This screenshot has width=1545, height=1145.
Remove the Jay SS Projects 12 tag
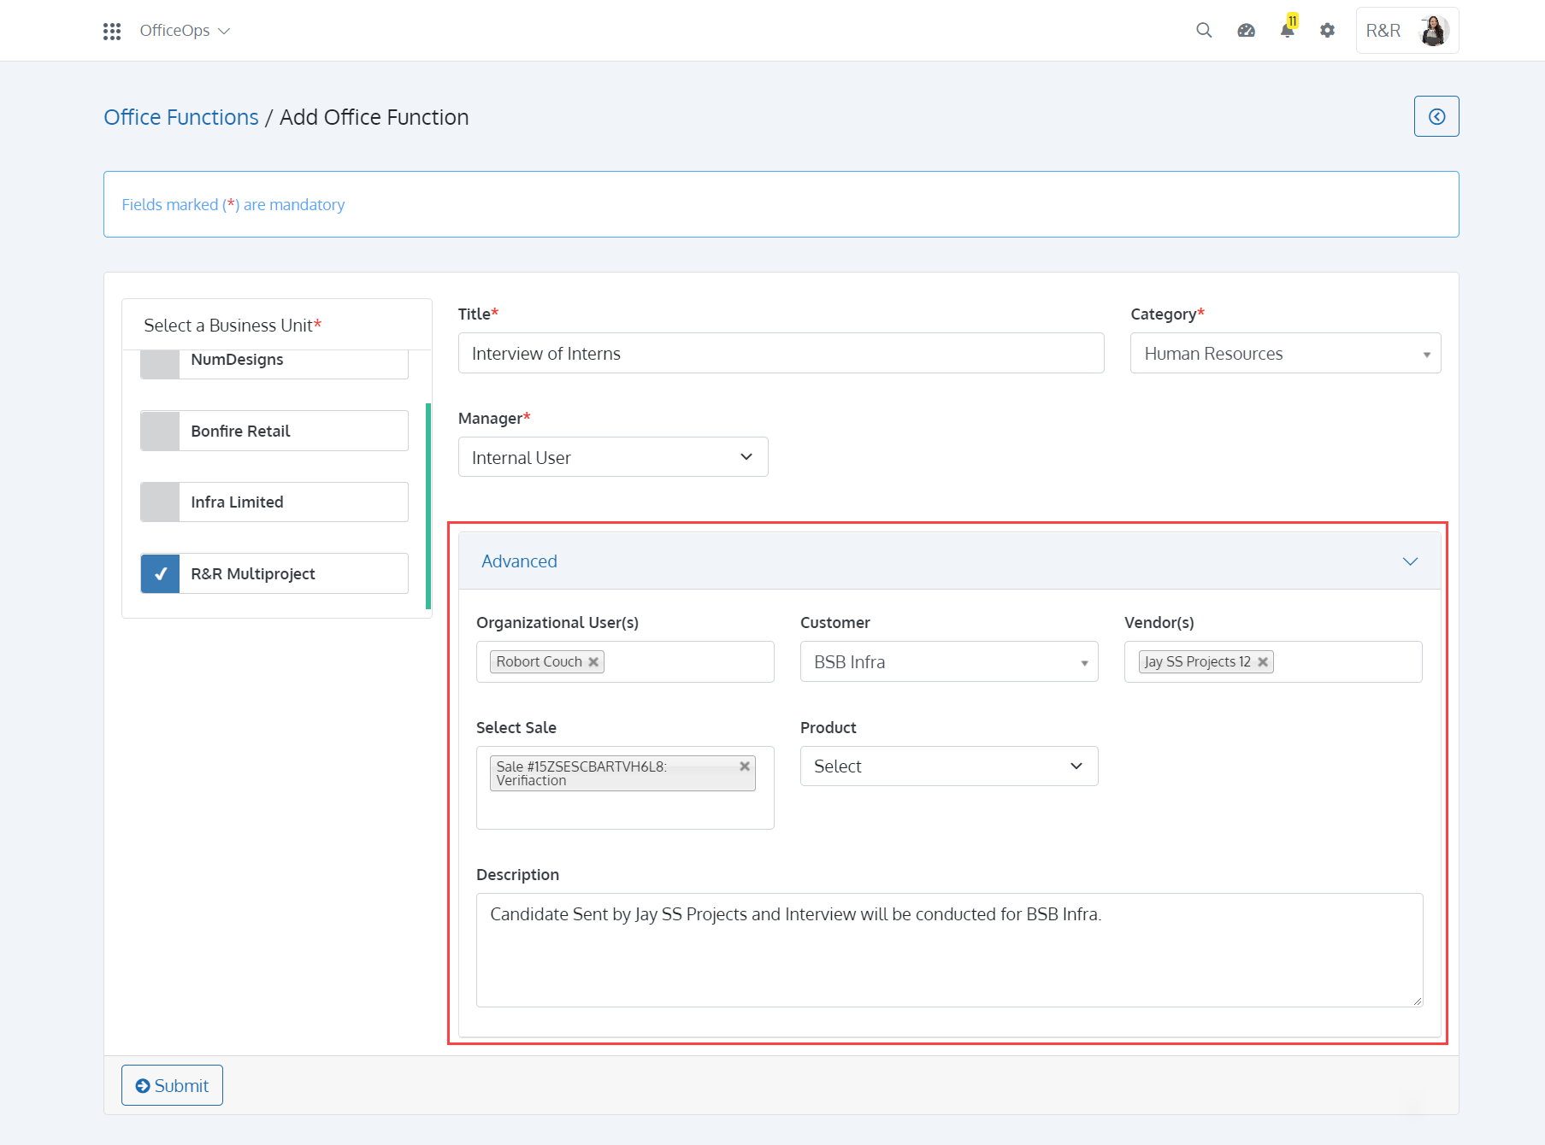pos(1263,662)
